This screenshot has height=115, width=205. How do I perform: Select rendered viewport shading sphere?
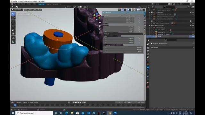point(142,10)
